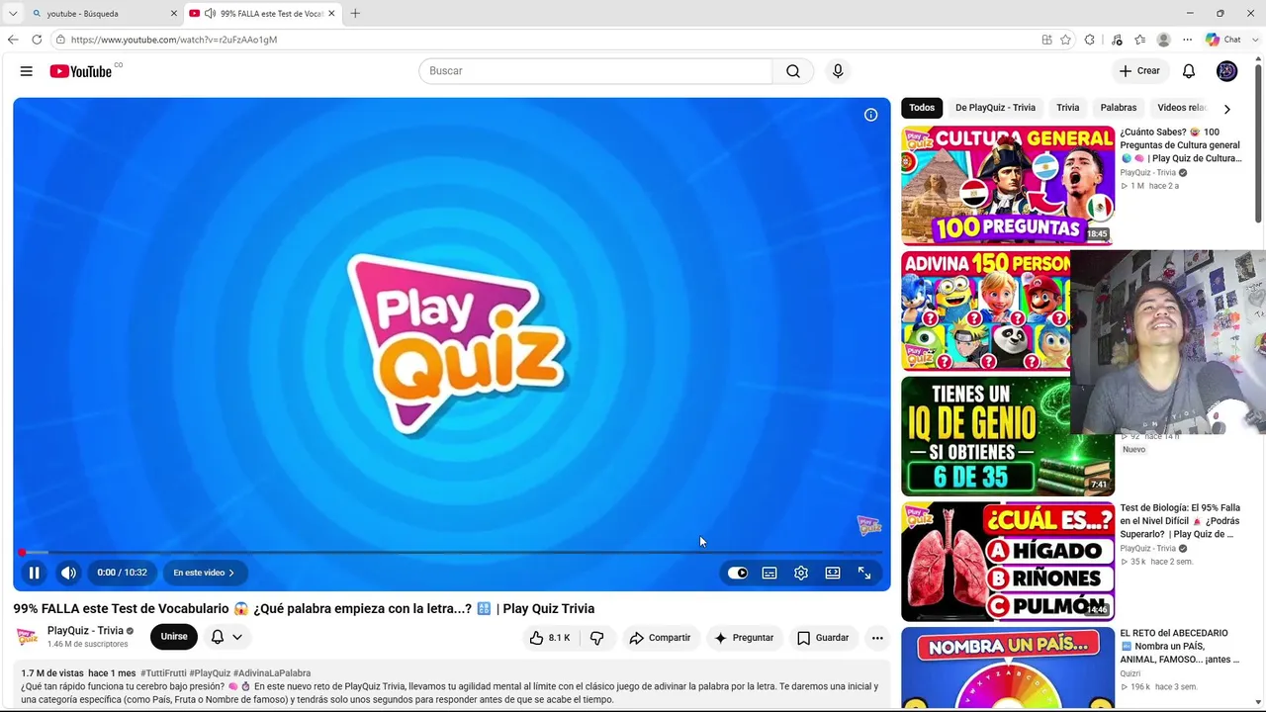
Task: Save video with 'Guardar' button
Action: click(823, 638)
